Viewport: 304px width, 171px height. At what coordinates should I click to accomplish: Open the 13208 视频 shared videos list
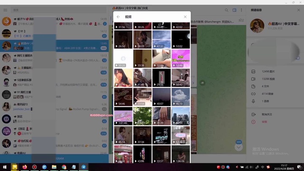[x=268, y=79]
